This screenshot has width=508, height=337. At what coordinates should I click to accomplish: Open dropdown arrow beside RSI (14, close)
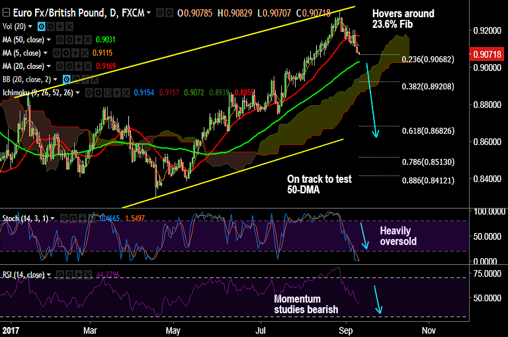[48, 275]
